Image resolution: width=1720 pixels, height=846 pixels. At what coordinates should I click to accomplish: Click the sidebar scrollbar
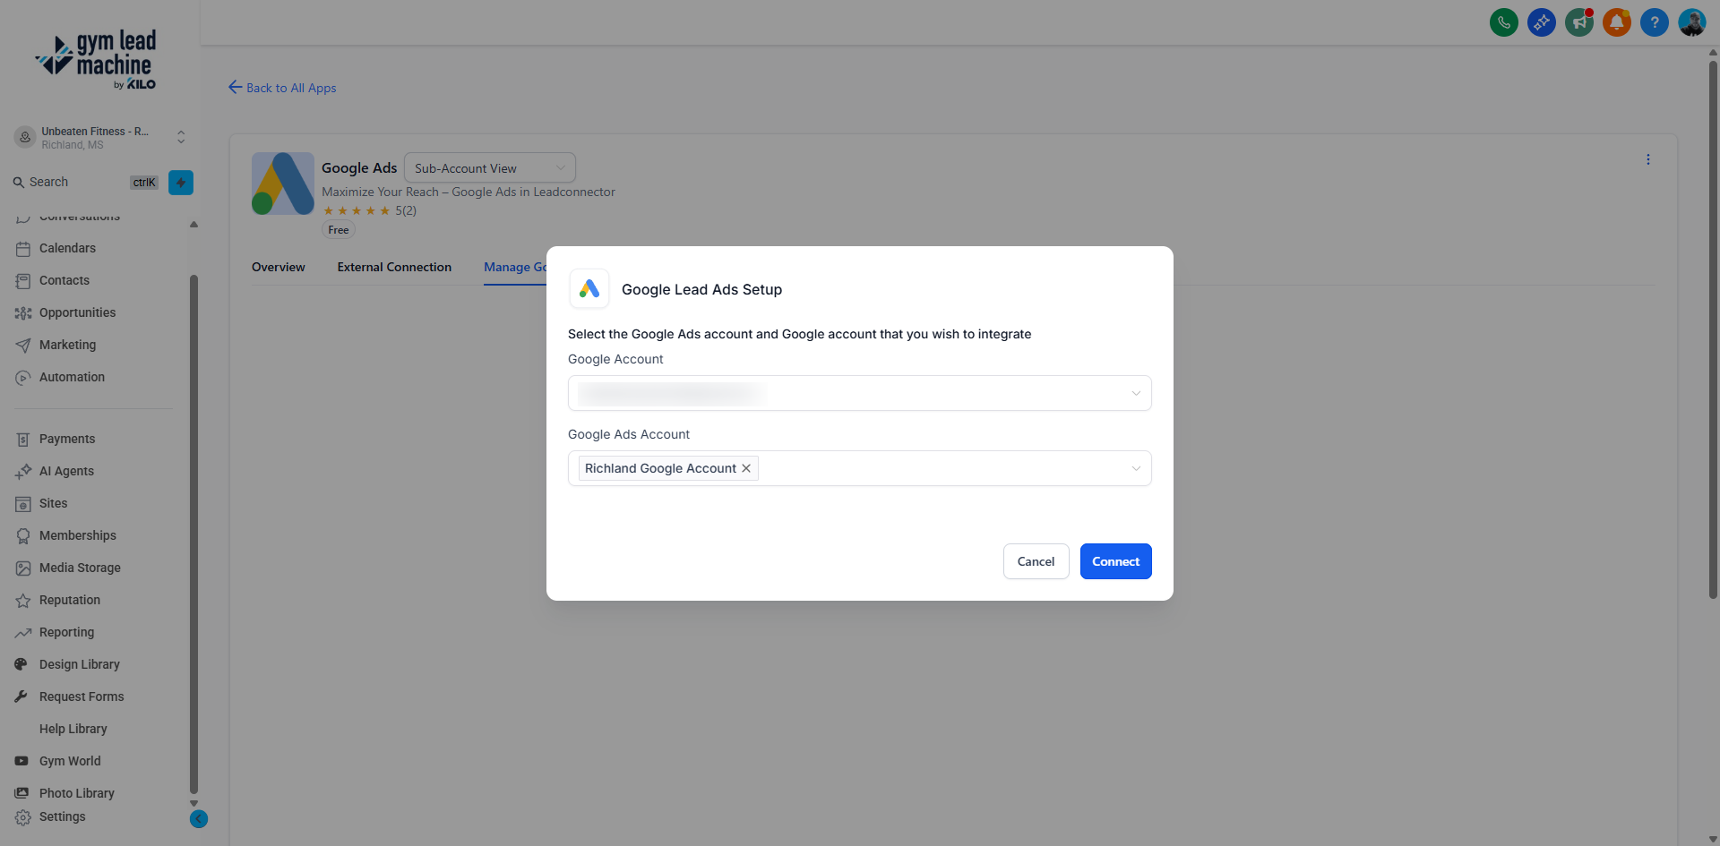pos(193,534)
